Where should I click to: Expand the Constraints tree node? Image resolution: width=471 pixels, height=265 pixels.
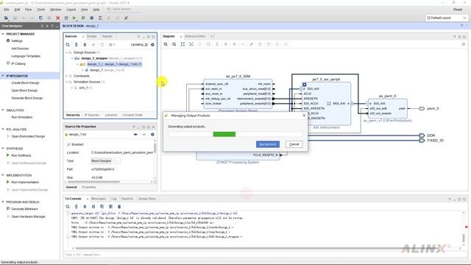point(67,76)
